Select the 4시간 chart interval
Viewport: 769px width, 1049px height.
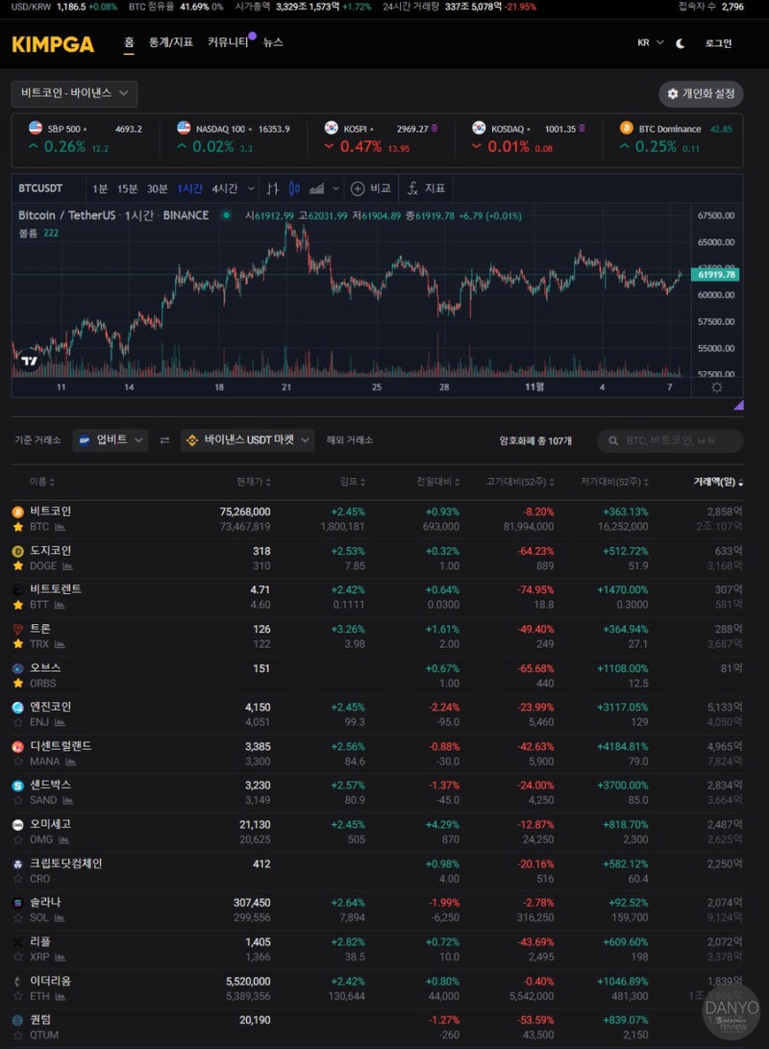tap(225, 188)
